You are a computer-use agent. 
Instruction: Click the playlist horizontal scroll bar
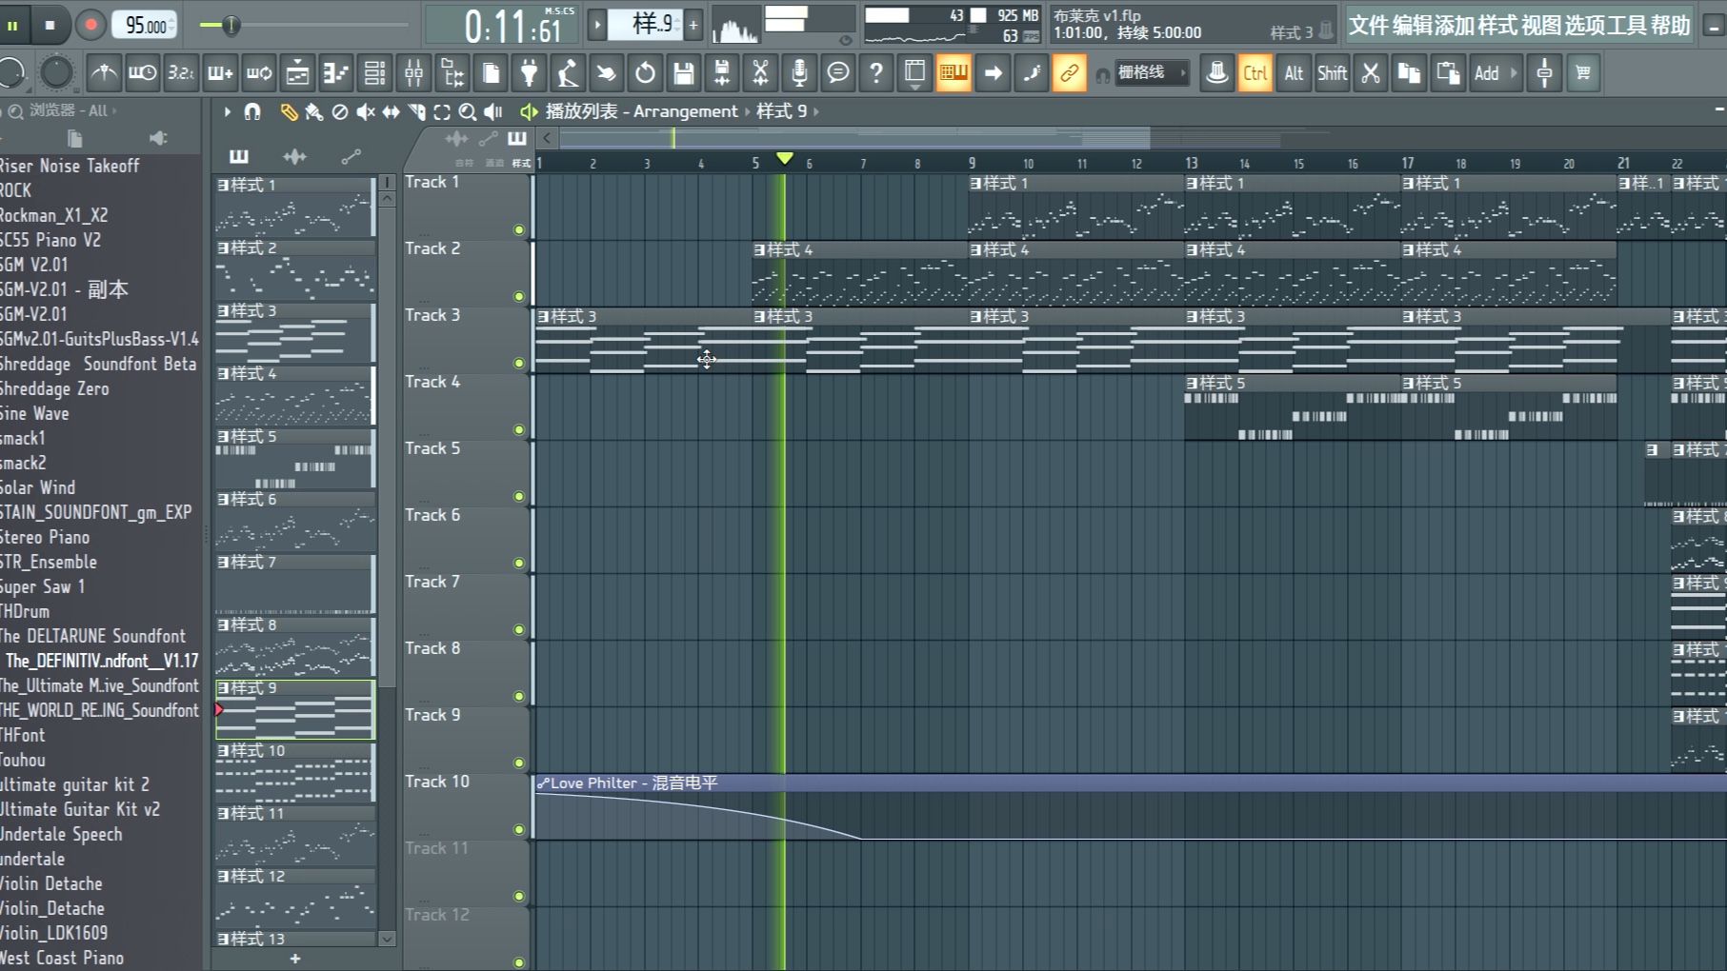click(x=854, y=139)
